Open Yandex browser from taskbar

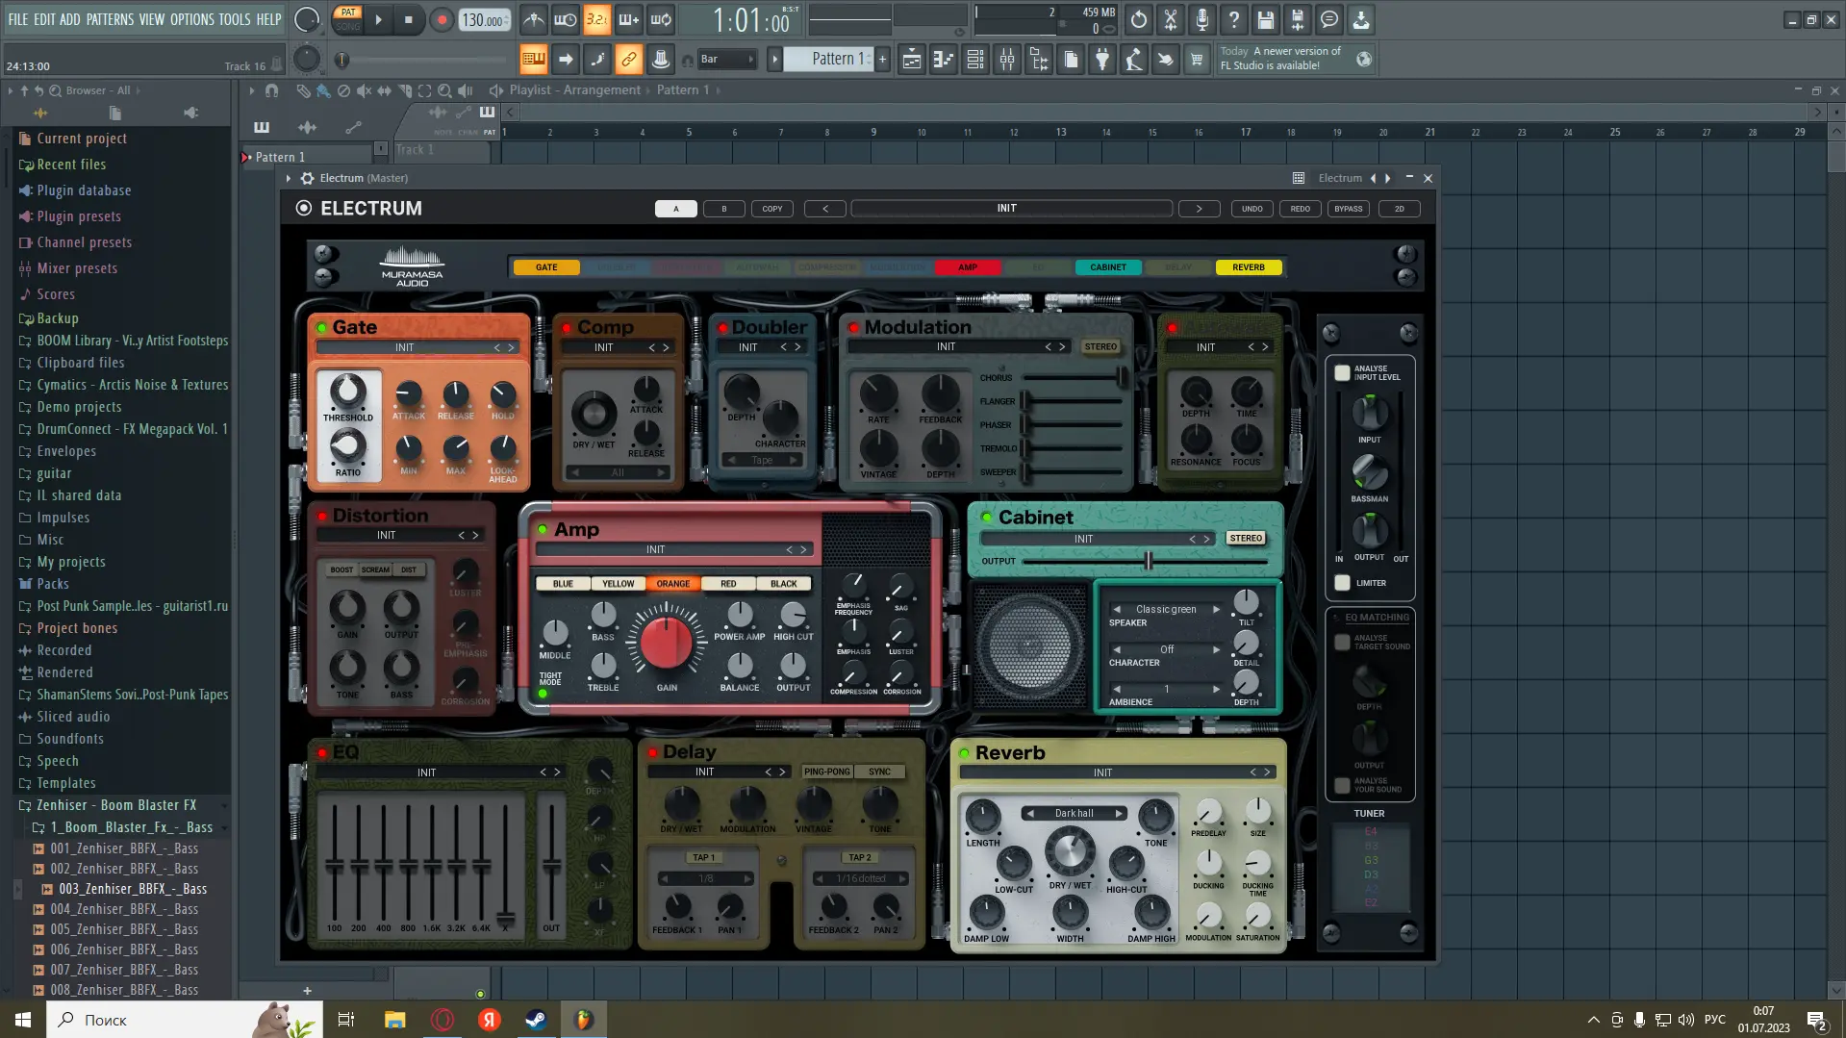(490, 1020)
